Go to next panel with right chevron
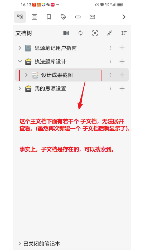Image resolution: width=165 pixels, height=250 pixels. tap(124, 17)
